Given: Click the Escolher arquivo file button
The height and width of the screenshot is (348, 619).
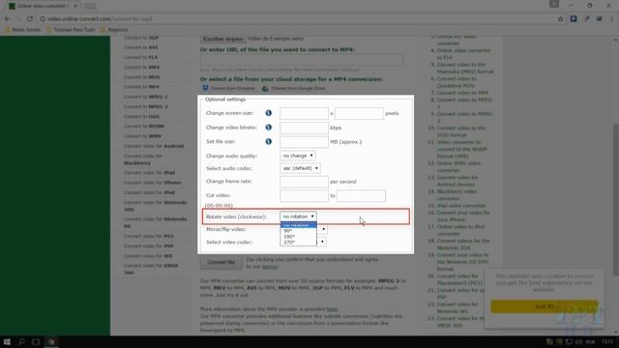Looking at the screenshot, I should click(222, 39).
